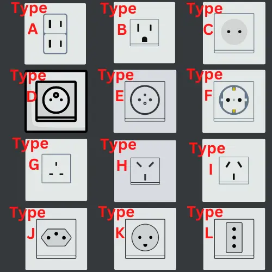Click the red letter F label

tap(208, 95)
